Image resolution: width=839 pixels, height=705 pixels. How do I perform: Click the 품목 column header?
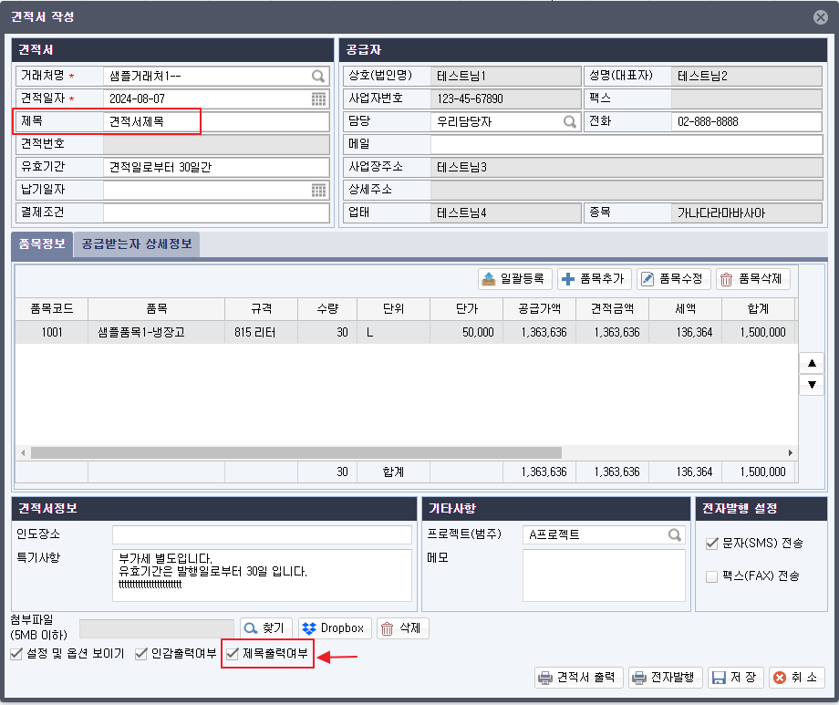pyautogui.click(x=156, y=309)
